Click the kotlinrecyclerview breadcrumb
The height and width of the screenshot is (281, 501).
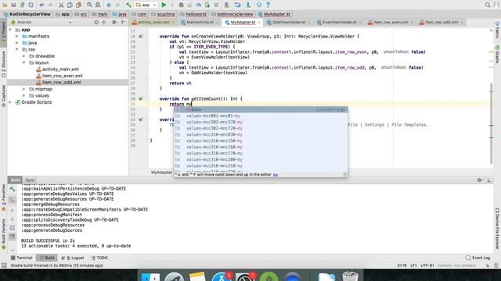(x=235, y=14)
